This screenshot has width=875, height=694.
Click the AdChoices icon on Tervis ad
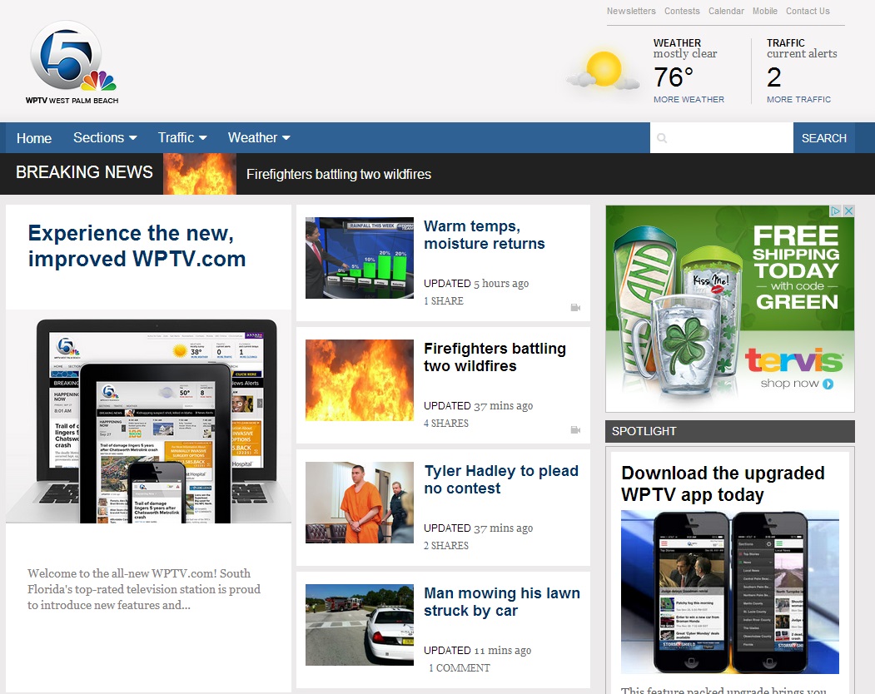pos(835,211)
